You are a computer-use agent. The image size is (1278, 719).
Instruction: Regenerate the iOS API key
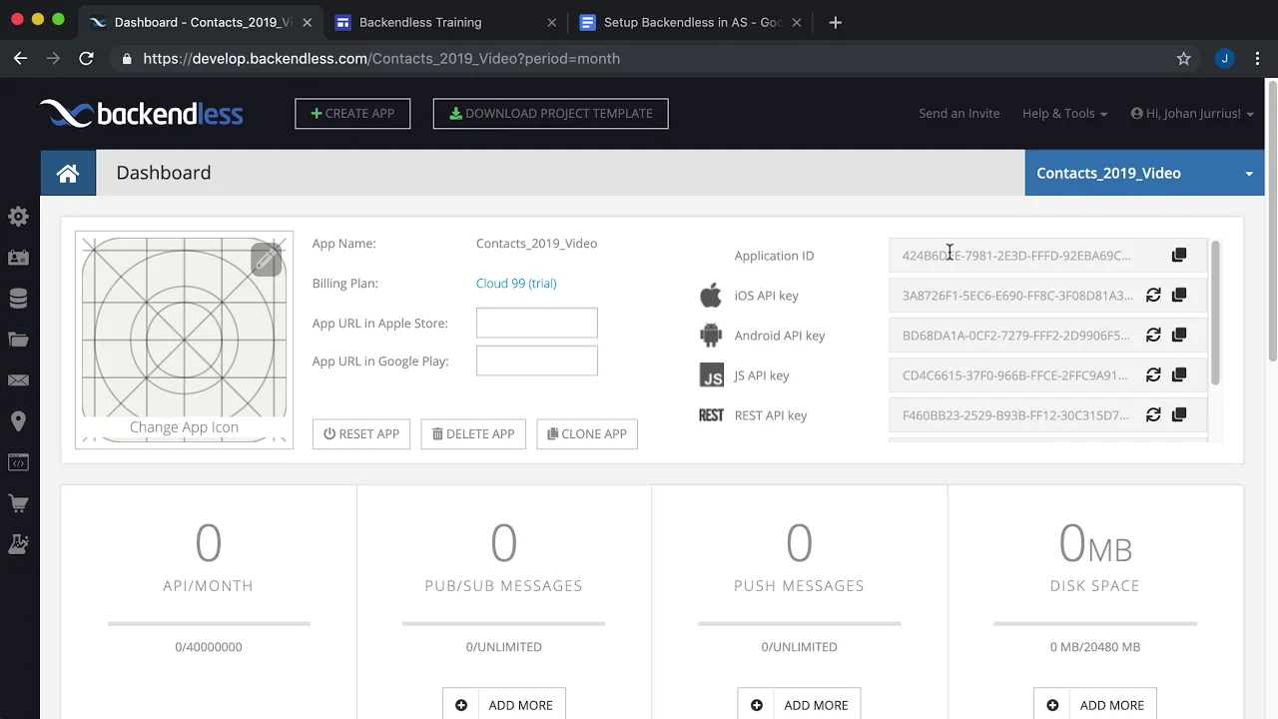tap(1153, 296)
